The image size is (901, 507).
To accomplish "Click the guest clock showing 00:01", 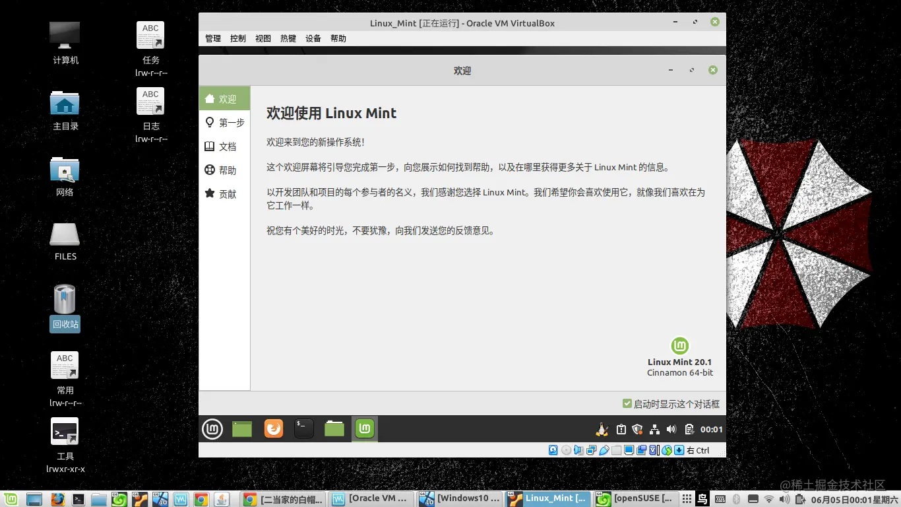I will coord(712,429).
